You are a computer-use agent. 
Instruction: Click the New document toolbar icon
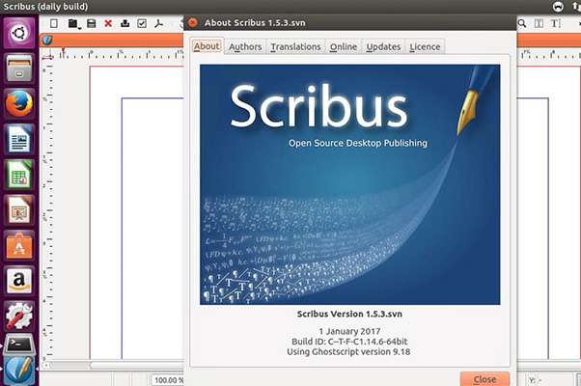pyautogui.click(x=54, y=23)
